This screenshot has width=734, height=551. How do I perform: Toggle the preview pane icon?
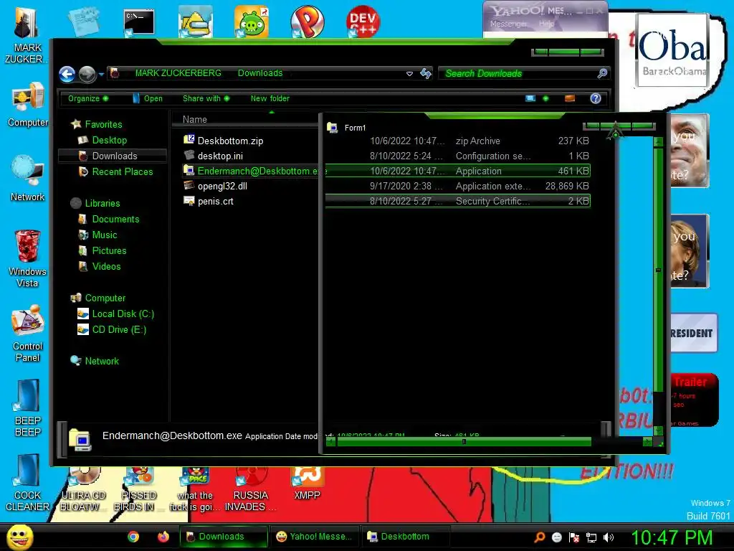pyautogui.click(x=570, y=98)
